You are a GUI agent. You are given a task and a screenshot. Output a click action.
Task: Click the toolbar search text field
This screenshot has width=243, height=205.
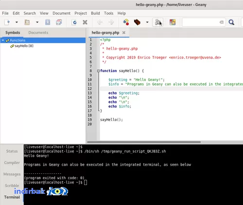click(202, 22)
